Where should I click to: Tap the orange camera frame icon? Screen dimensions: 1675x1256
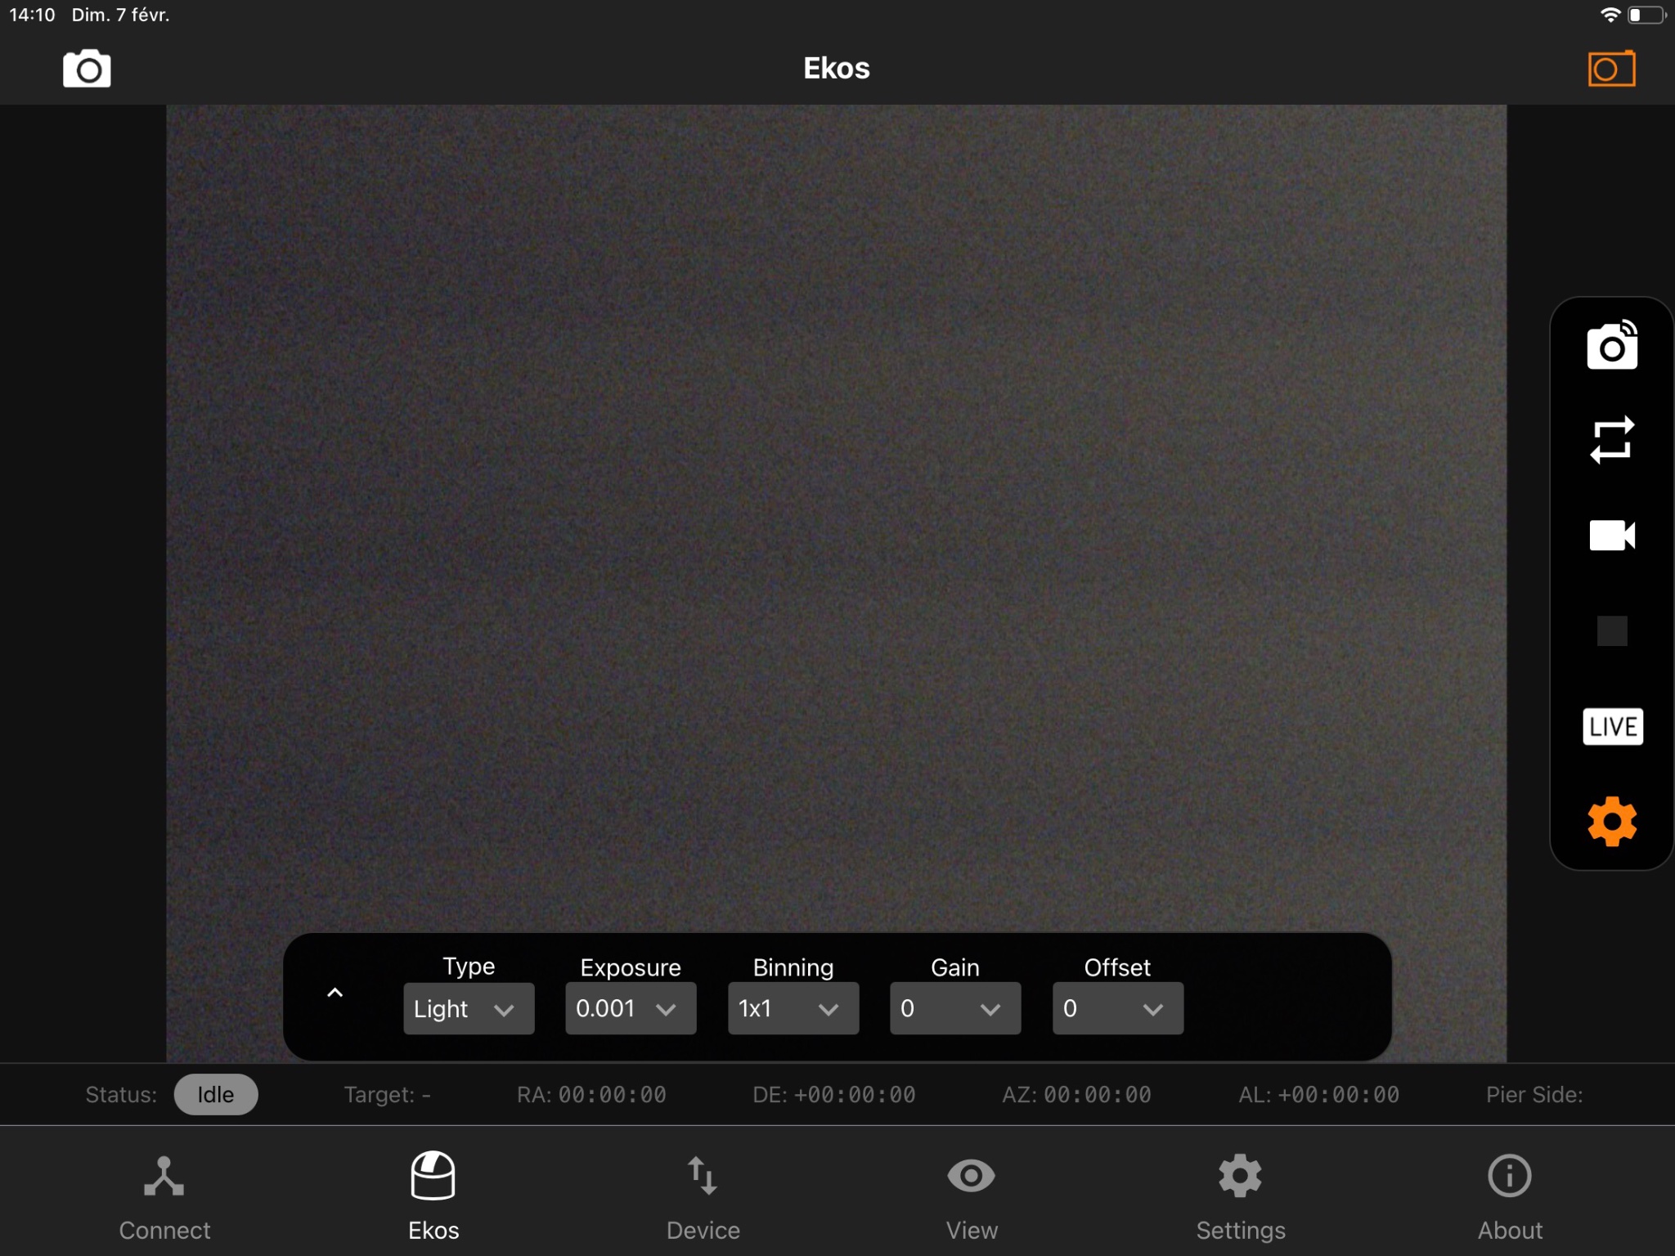pyautogui.click(x=1611, y=69)
